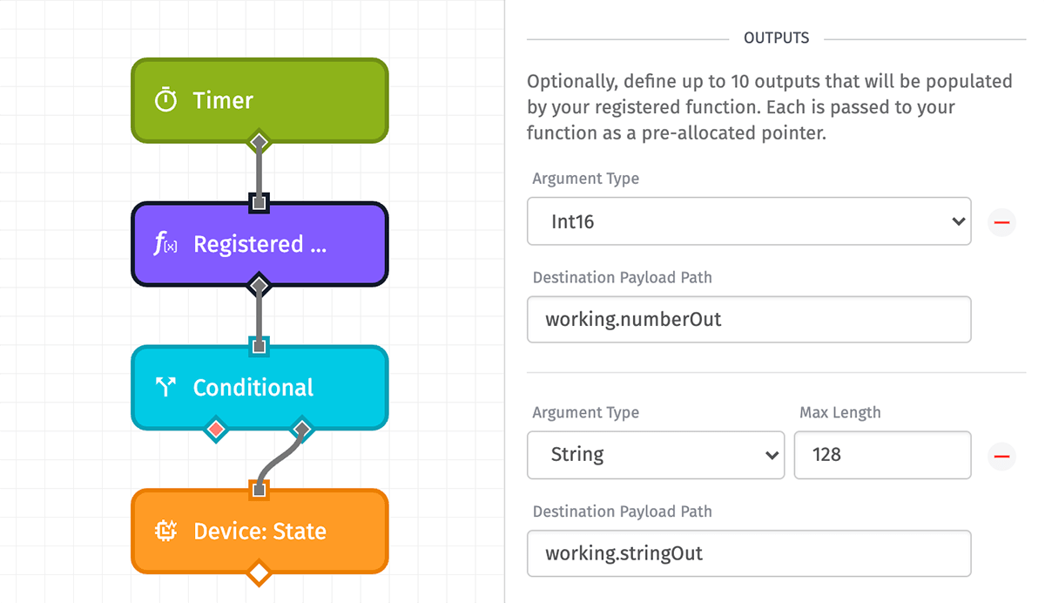Click the curved wire into Device: State

point(279,460)
